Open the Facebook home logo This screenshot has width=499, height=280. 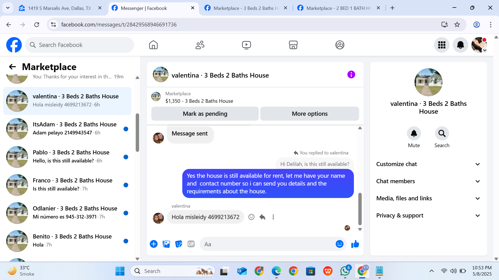[14, 45]
